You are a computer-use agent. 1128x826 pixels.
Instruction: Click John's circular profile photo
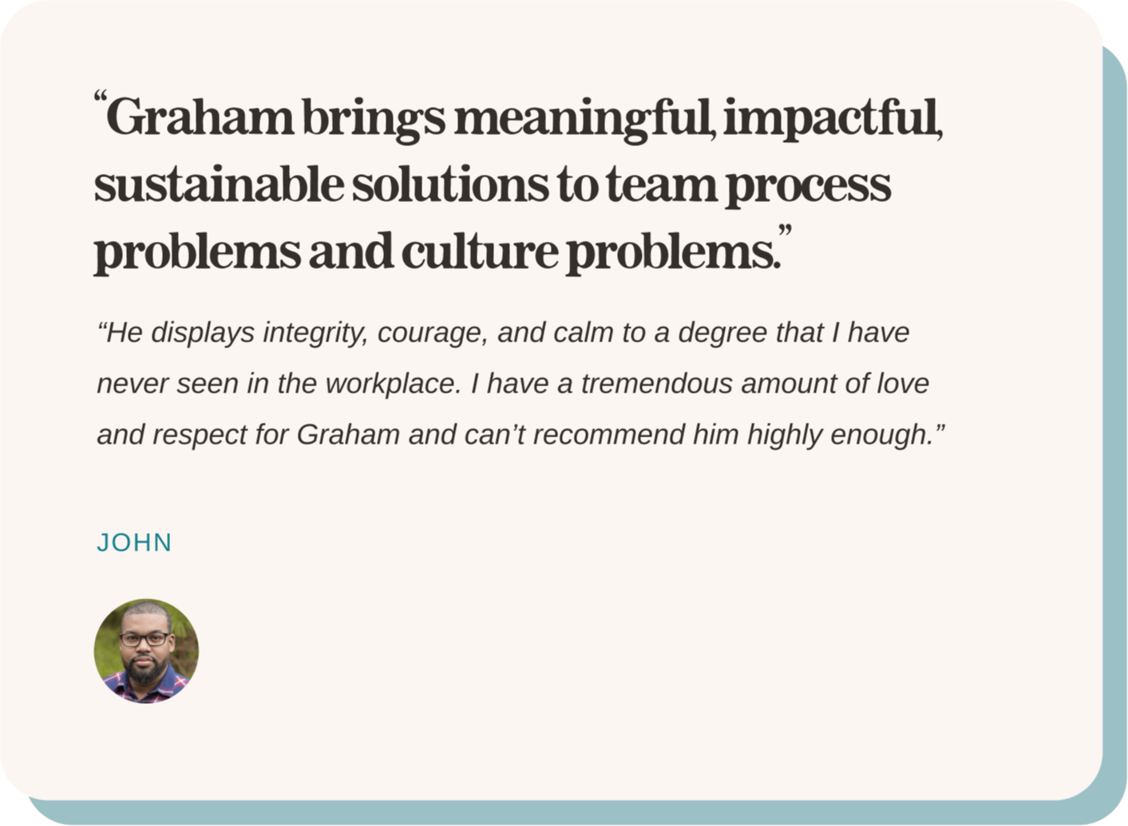point(146,651)
